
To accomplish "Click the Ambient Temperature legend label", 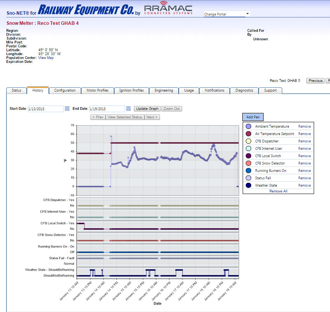I will tap(272, 127).
